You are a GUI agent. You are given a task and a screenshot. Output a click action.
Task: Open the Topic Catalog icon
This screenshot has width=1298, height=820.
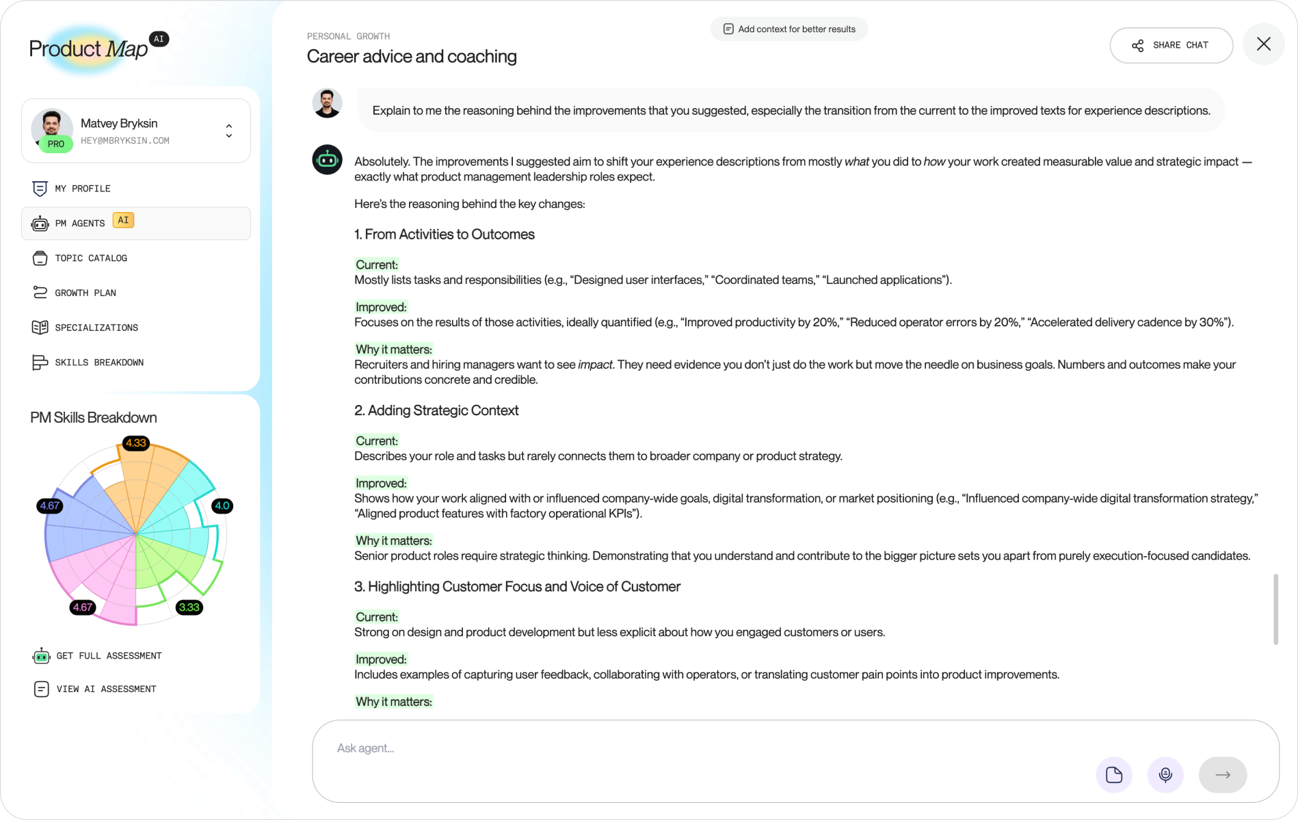coord(40,259)
